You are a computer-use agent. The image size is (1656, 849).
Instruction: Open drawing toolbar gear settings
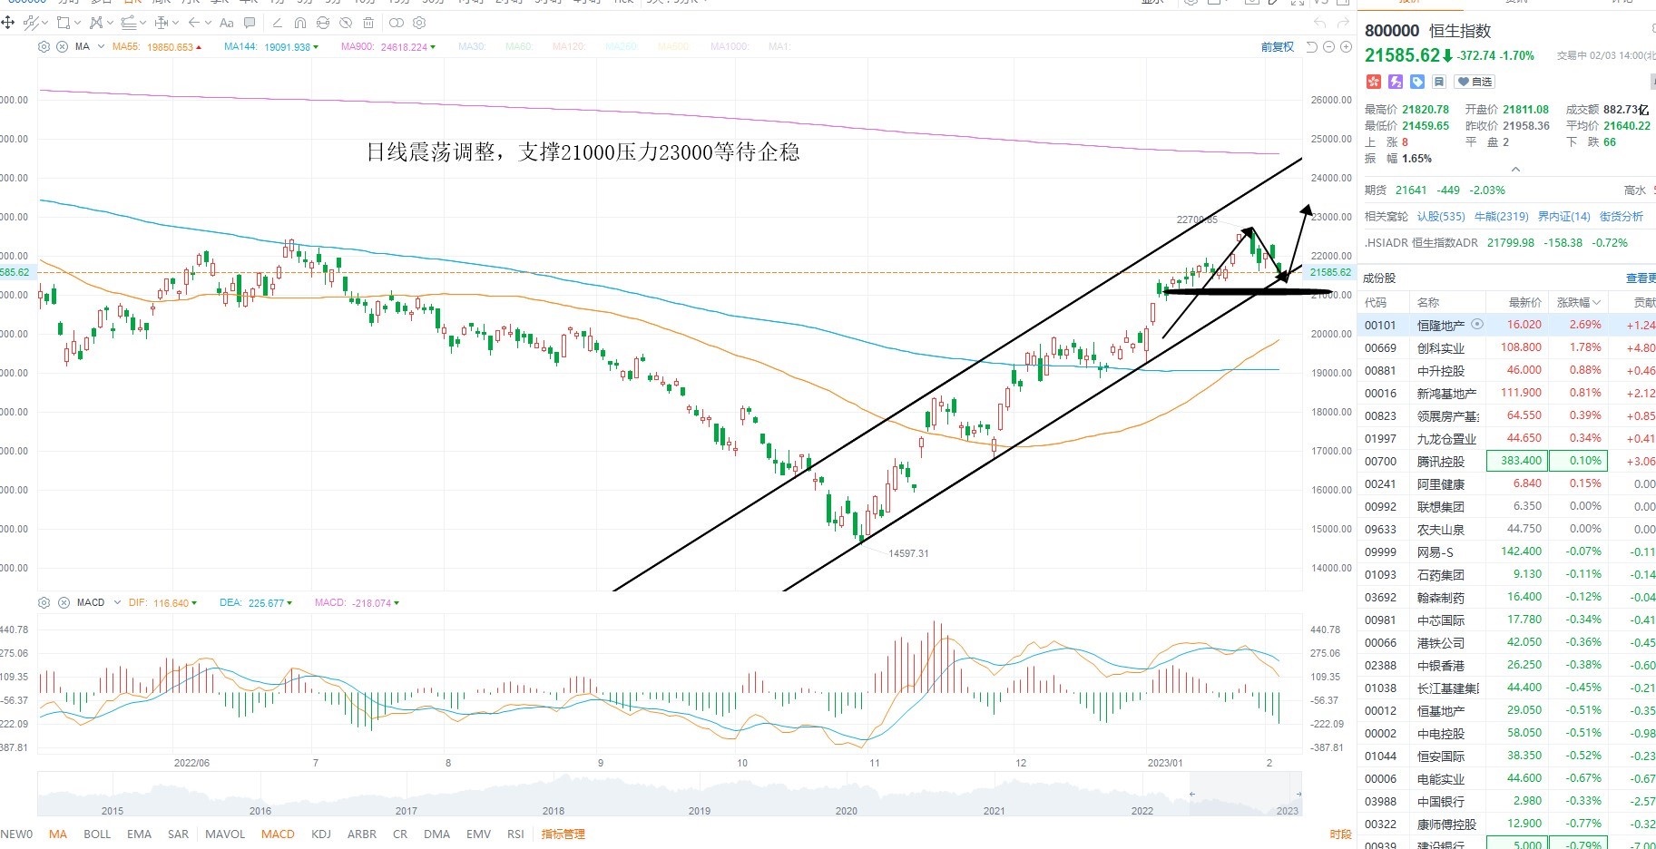(x=419, y=23)
